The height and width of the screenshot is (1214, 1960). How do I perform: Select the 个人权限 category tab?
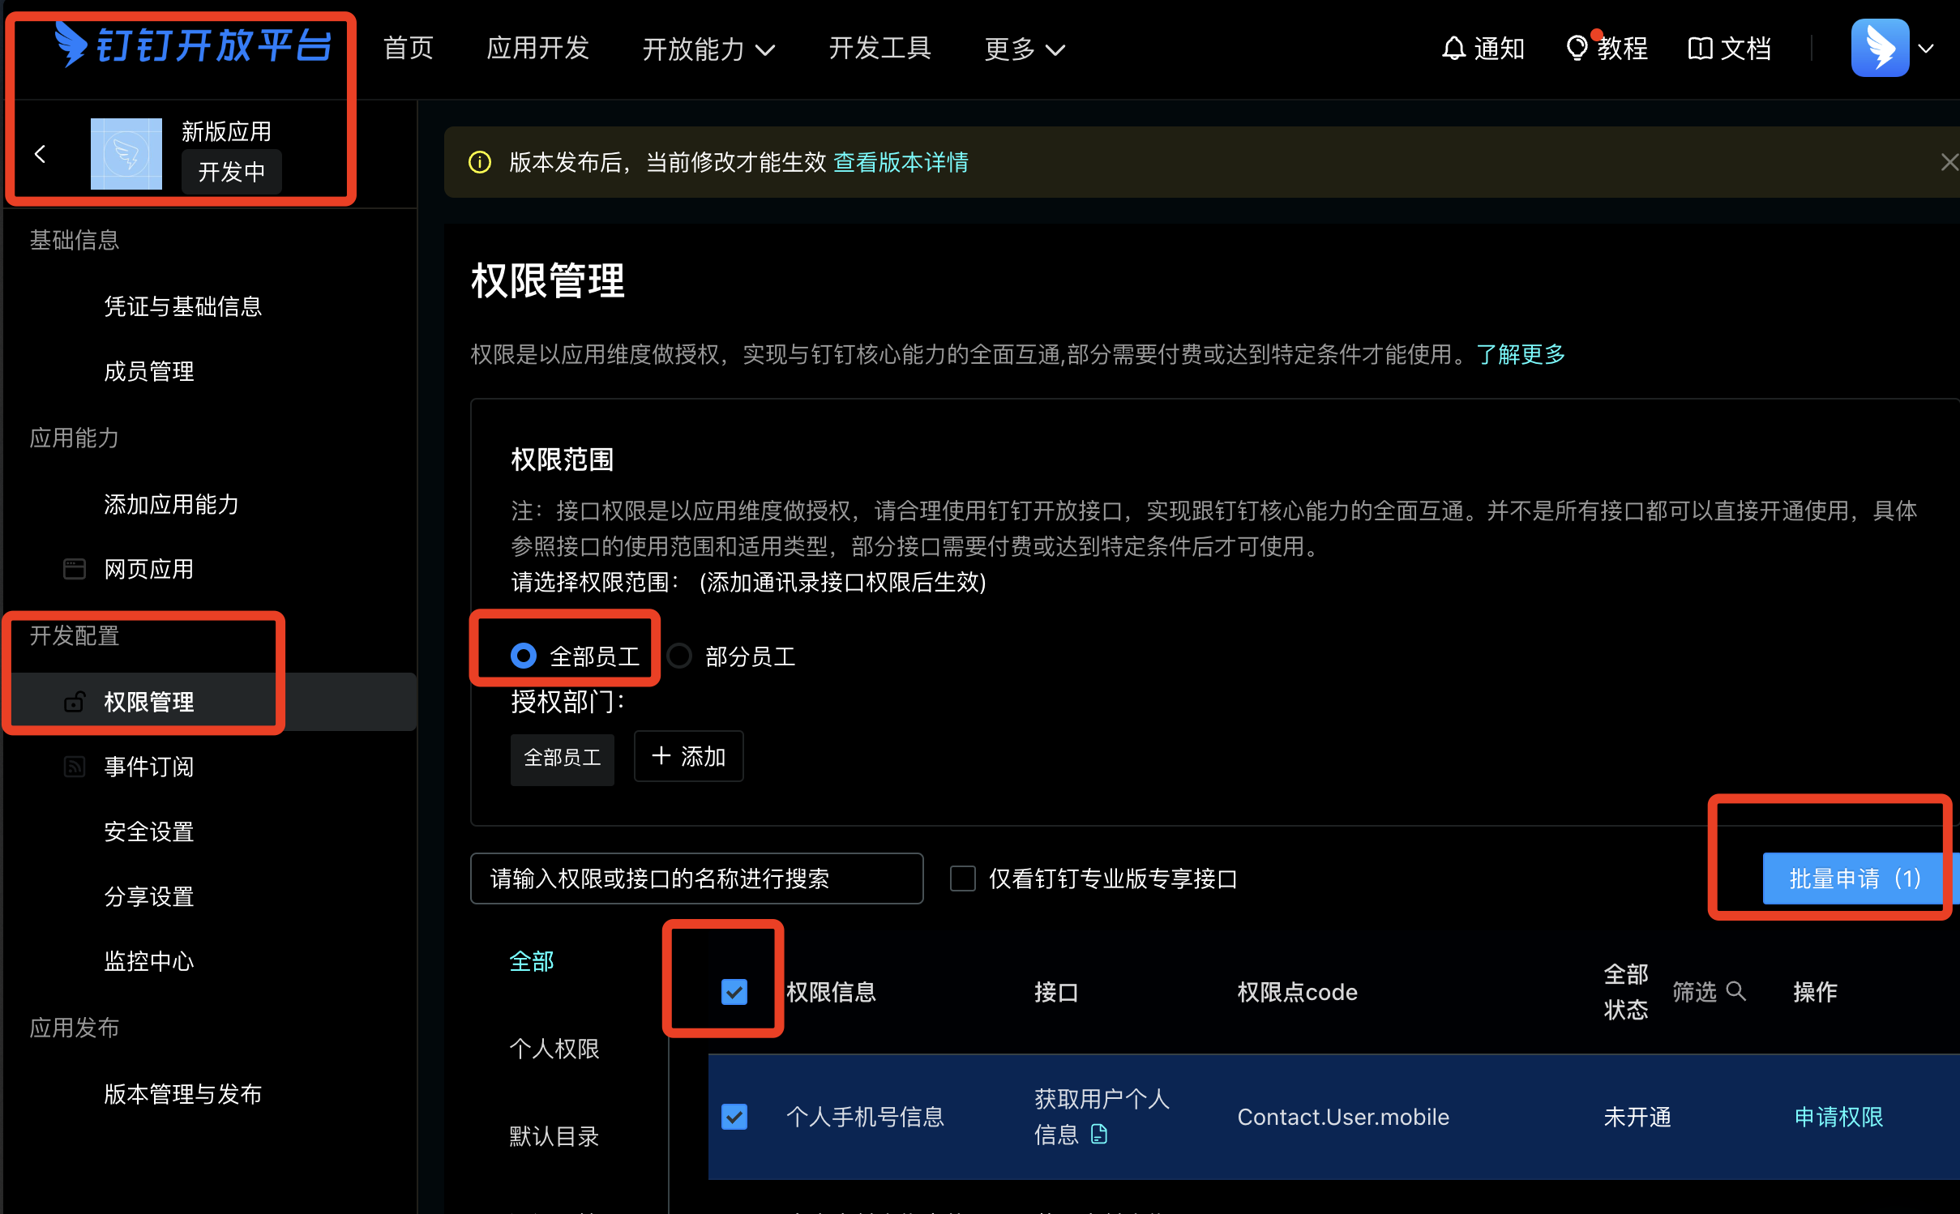click(554, 1049)
